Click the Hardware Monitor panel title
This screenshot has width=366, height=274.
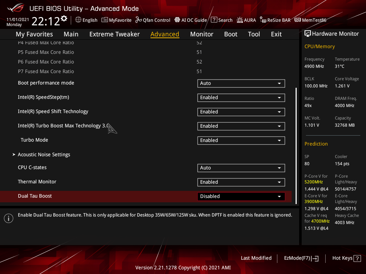pyautogui.click(x=335, y=34)
